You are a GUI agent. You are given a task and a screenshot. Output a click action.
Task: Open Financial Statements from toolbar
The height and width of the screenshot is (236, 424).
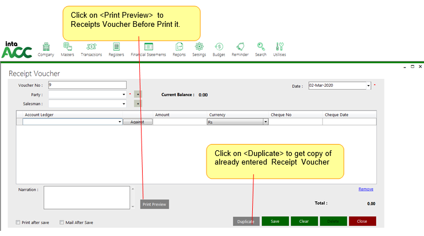click(148, 47)
